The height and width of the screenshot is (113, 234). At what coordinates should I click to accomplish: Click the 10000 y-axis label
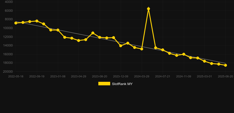point(8,28)
